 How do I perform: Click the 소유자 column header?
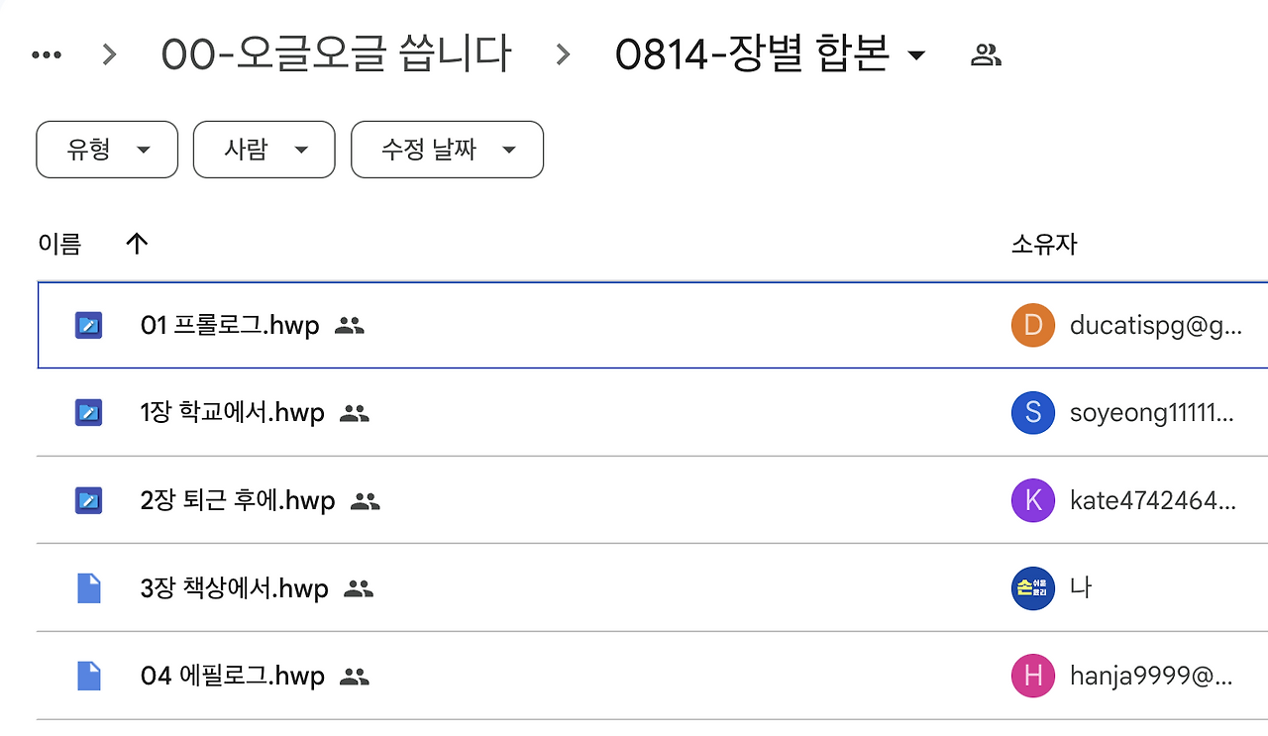click(1044, 244)
